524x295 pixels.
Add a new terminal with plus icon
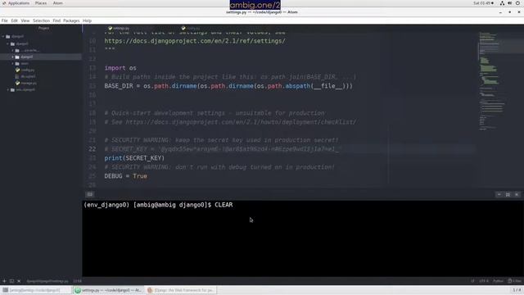[x=4, y=281]
